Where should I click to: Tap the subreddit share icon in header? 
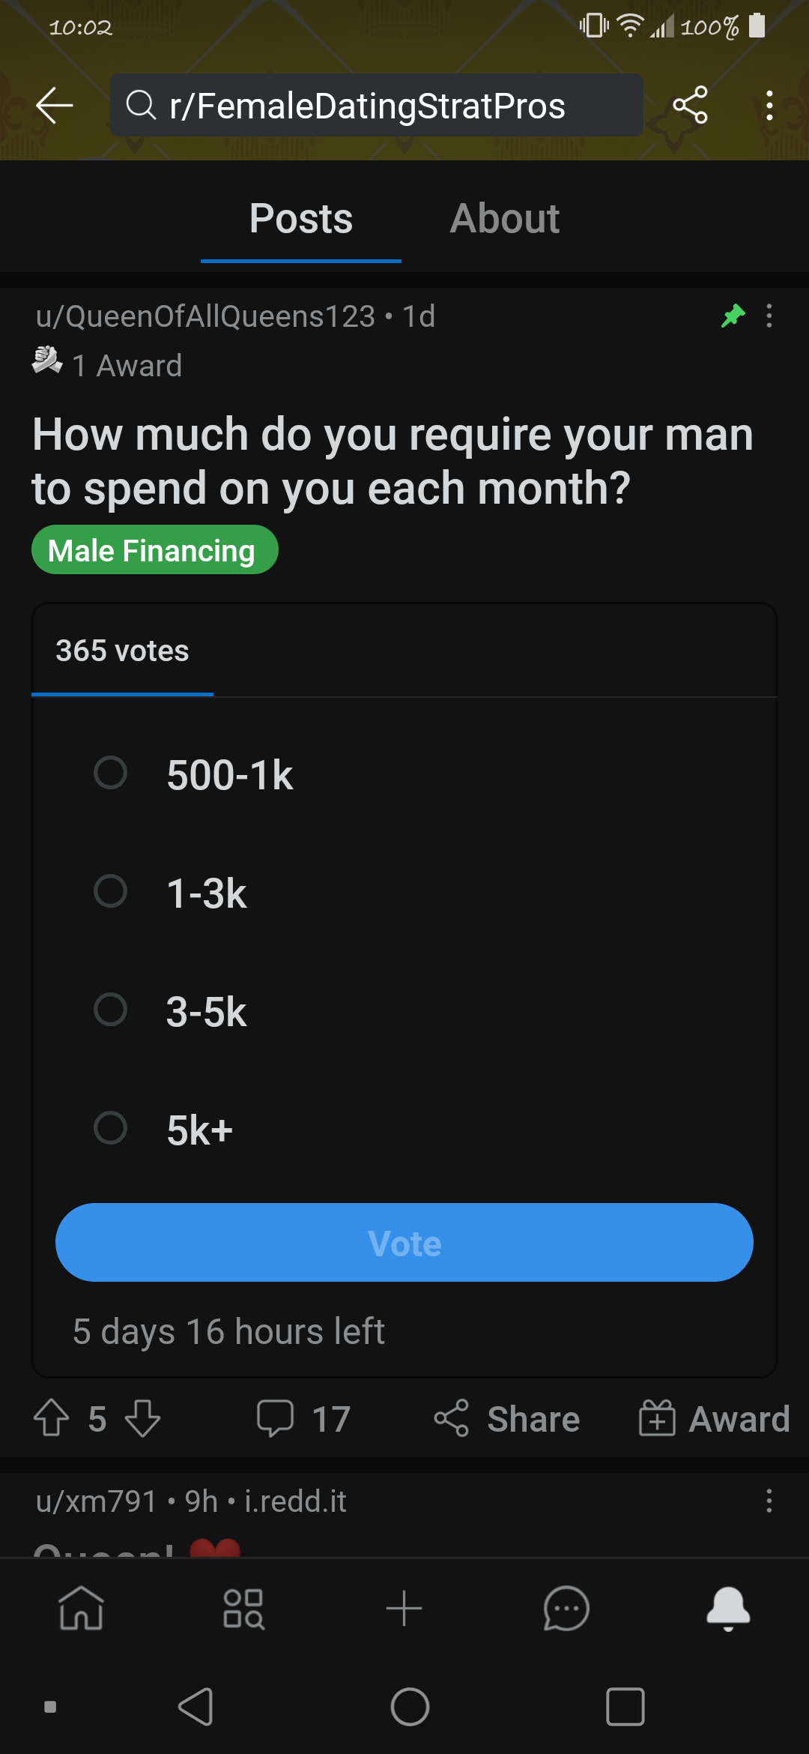(x=690, y=105)
